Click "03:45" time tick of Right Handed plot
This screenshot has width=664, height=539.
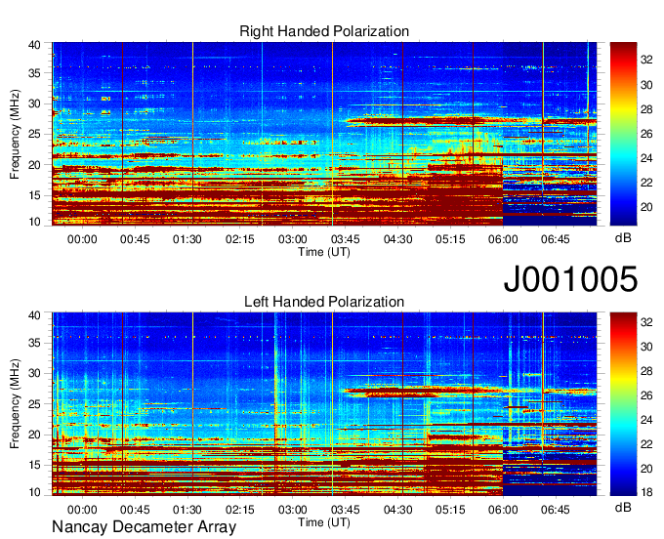point(345,239)
